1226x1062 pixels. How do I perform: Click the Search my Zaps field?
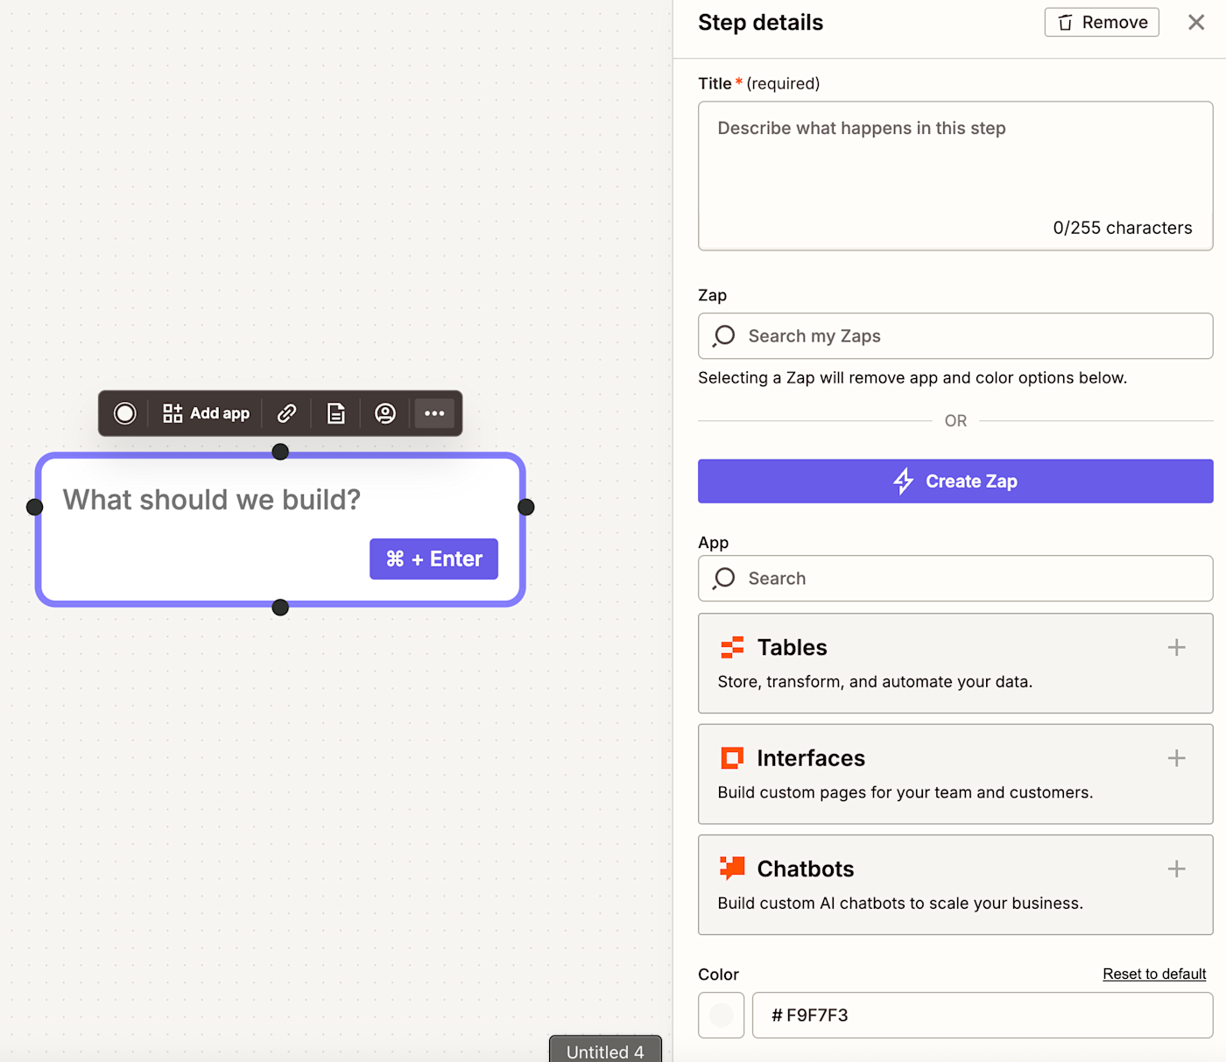(x=955, y=336)
